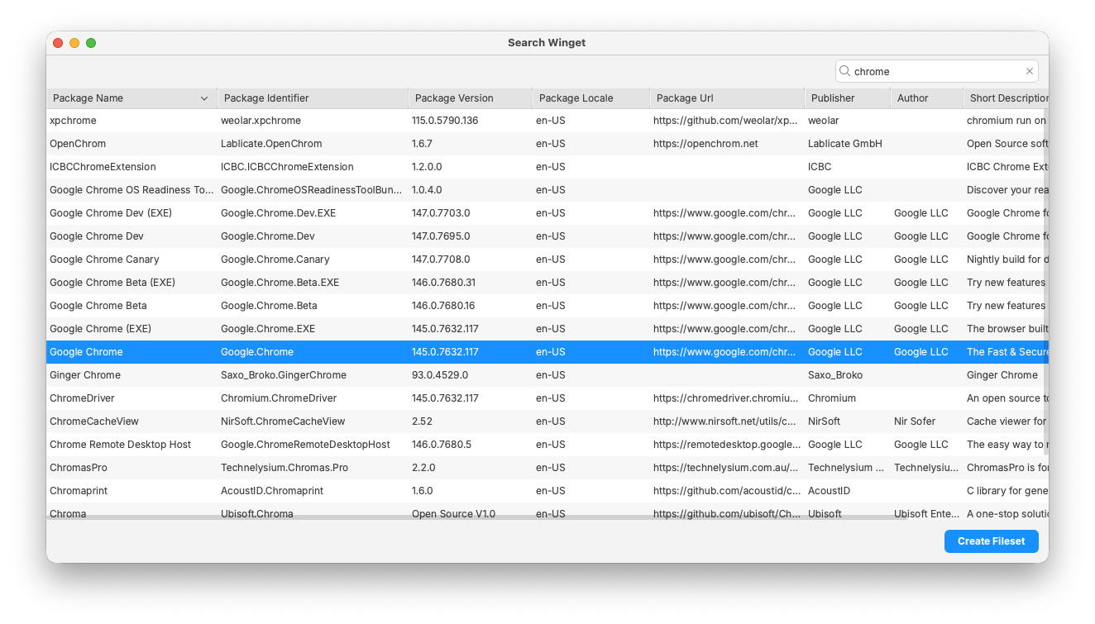1095x624 pixels.
Task: Select the Google Chrome Canary package name
Action: pos(104,260)
